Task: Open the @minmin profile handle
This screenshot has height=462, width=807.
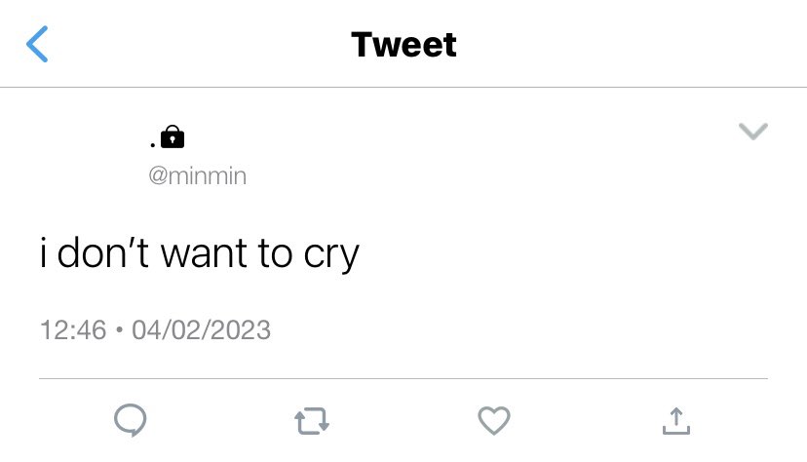Action: 198,176
